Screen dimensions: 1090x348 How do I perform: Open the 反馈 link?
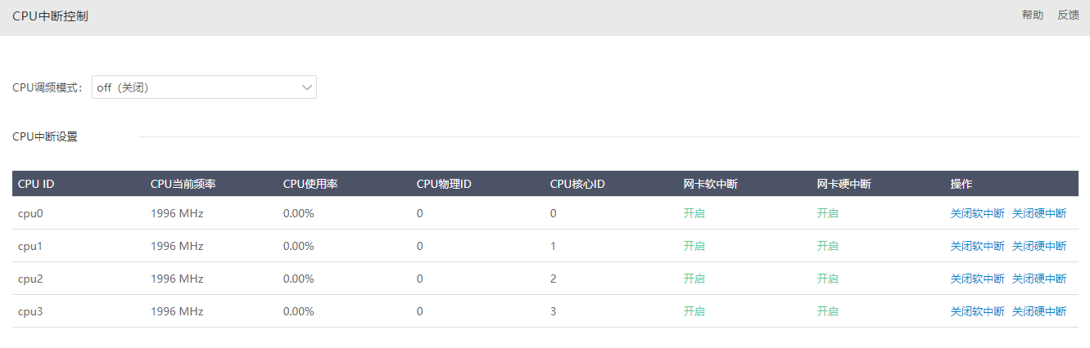[x=1068, y=16]
